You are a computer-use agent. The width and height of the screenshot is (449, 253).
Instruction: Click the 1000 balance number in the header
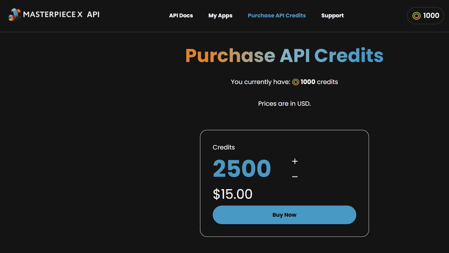(x=431, y=16)
